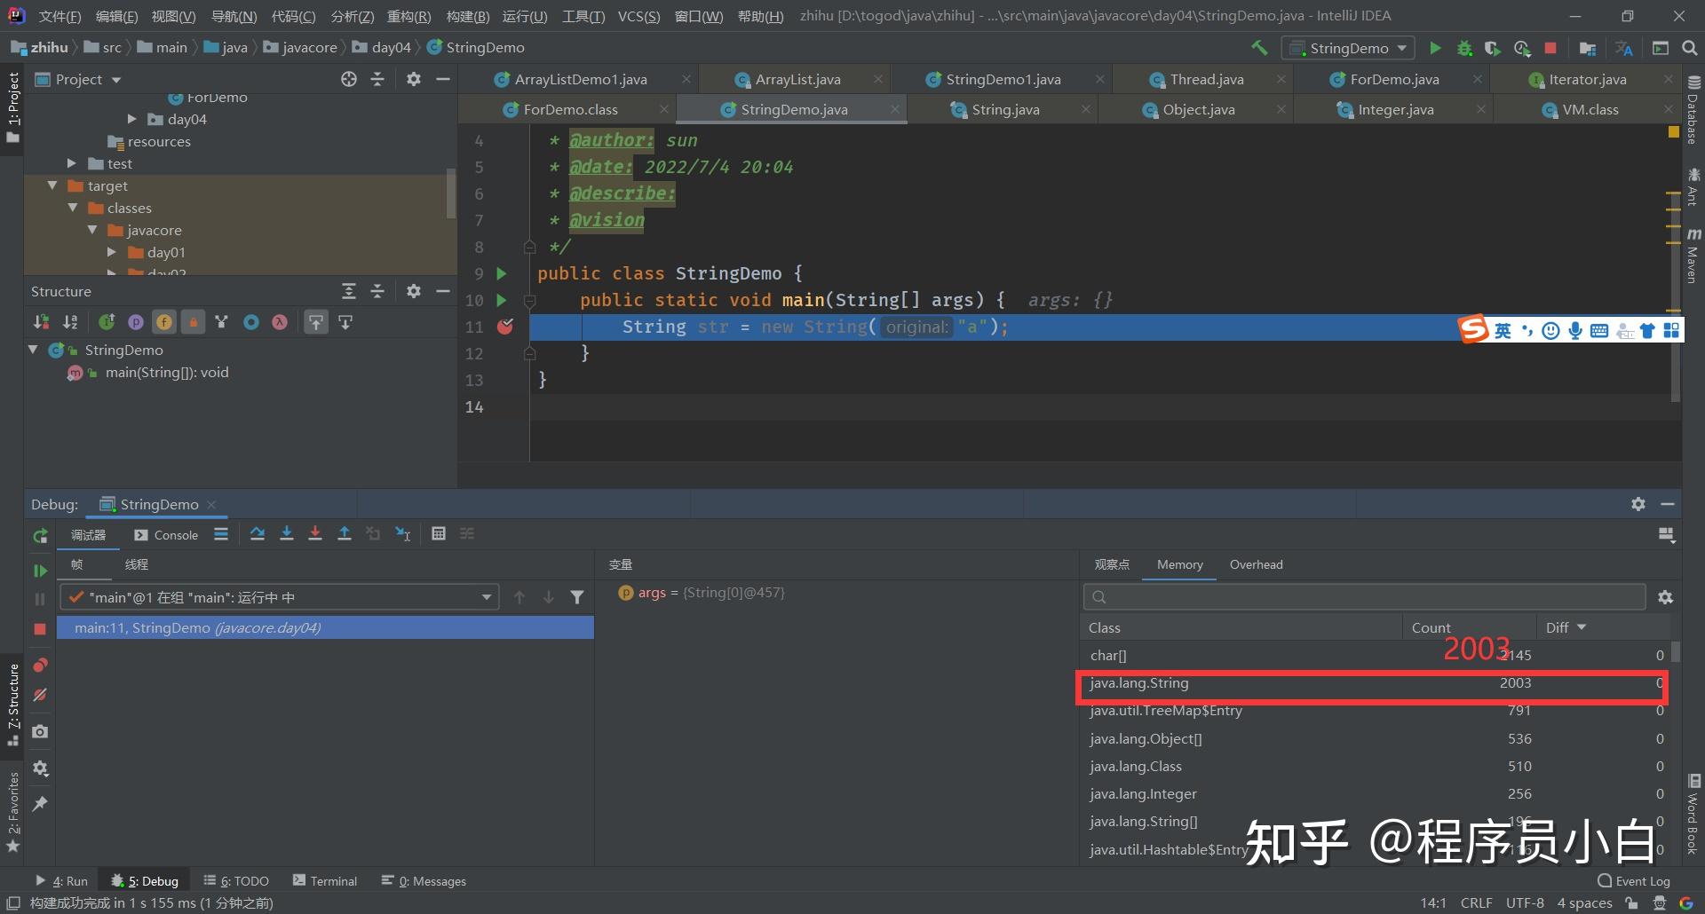Open Memory view settings gear
1705x914 pixels.
pyautogui.click(x=1665, y=597)
